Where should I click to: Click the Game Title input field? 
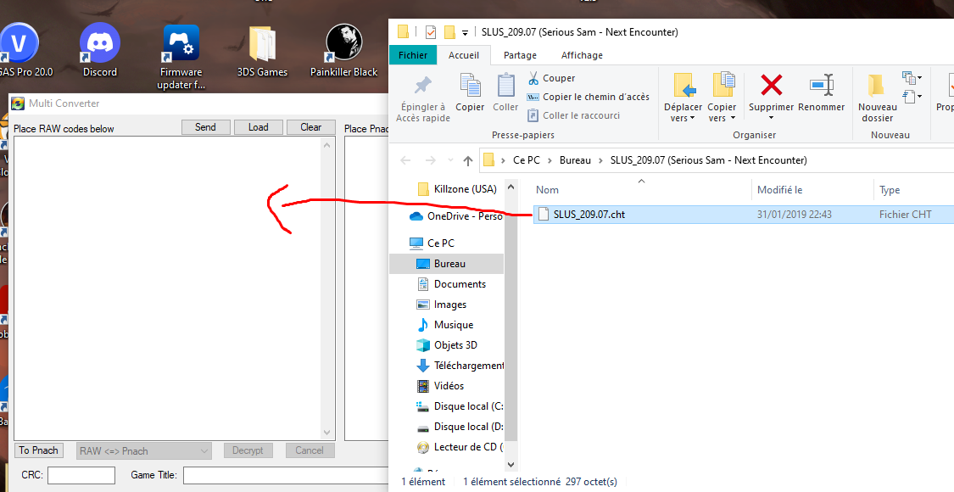click(286, 475)
